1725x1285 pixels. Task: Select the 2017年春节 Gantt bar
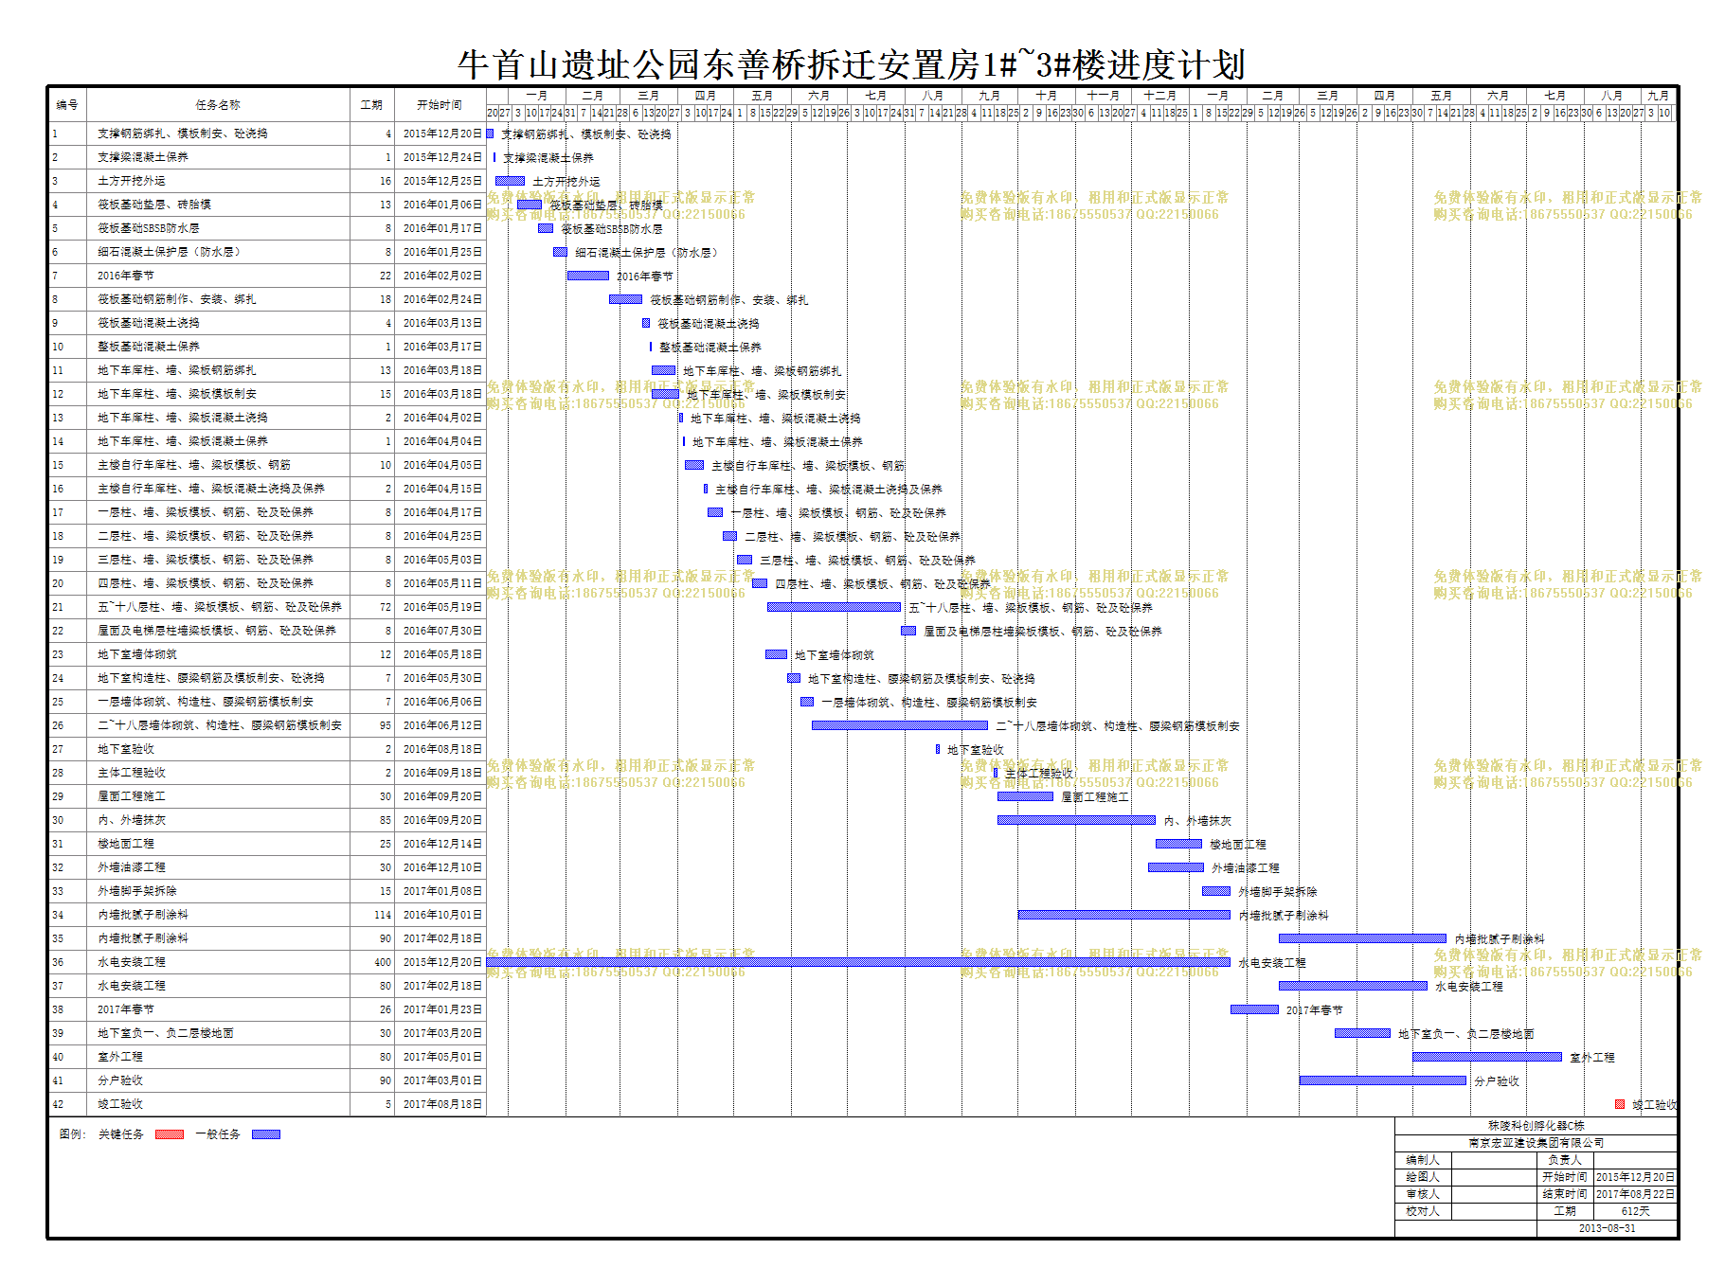[x=1254, y=1009]
